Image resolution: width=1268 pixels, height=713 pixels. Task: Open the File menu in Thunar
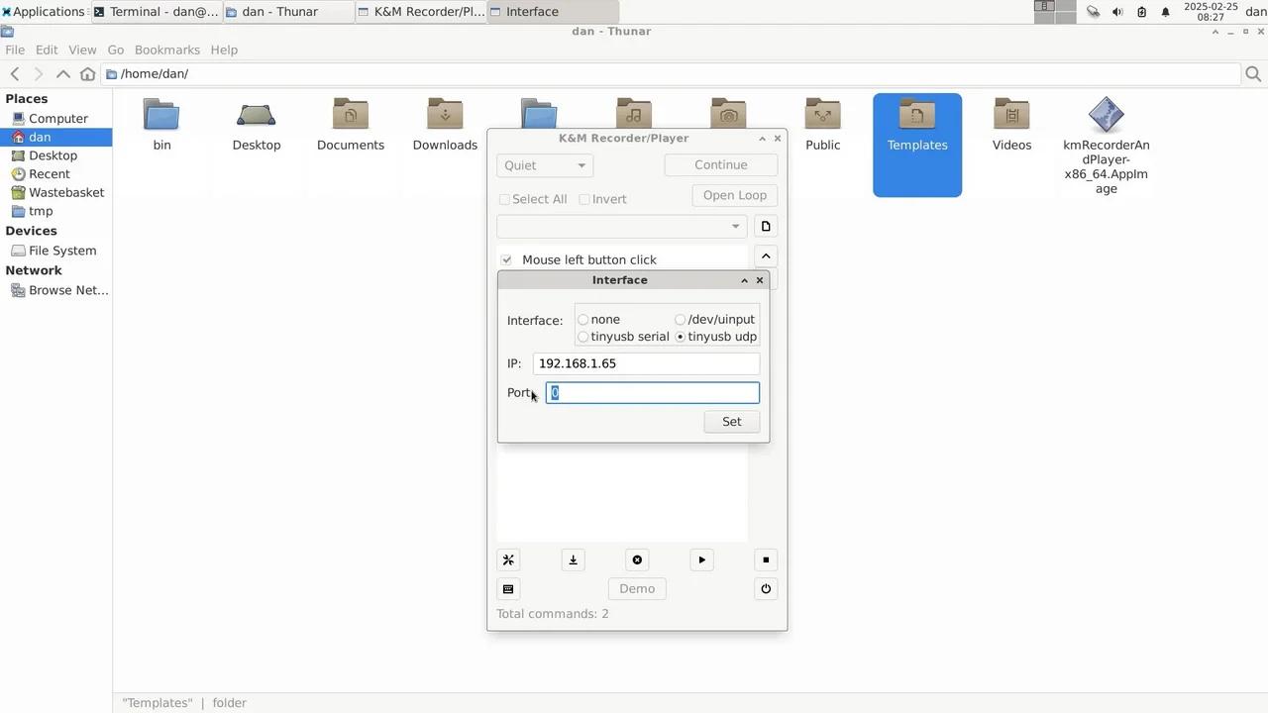pos(15,50)
